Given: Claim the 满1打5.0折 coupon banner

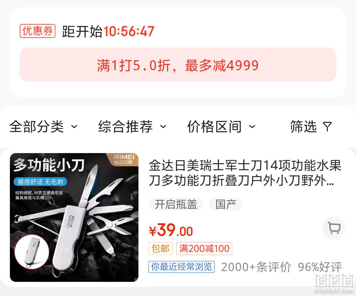Looking at the screenshot, I should 178,65.
